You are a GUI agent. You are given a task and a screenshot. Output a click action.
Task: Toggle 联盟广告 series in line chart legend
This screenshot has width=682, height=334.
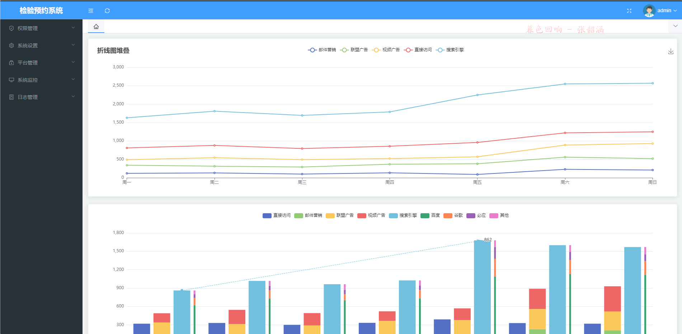[354, 50]
